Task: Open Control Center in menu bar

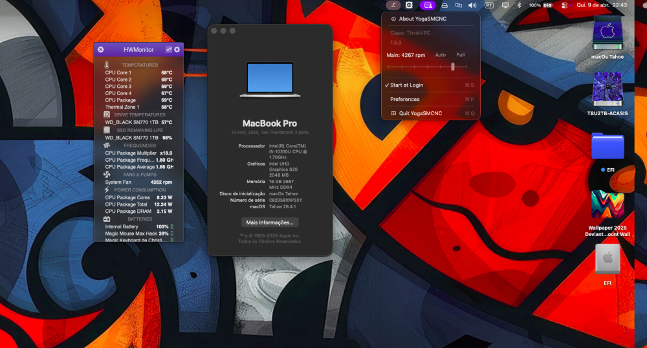Action: pyautogui.click(x=564, y=5)
